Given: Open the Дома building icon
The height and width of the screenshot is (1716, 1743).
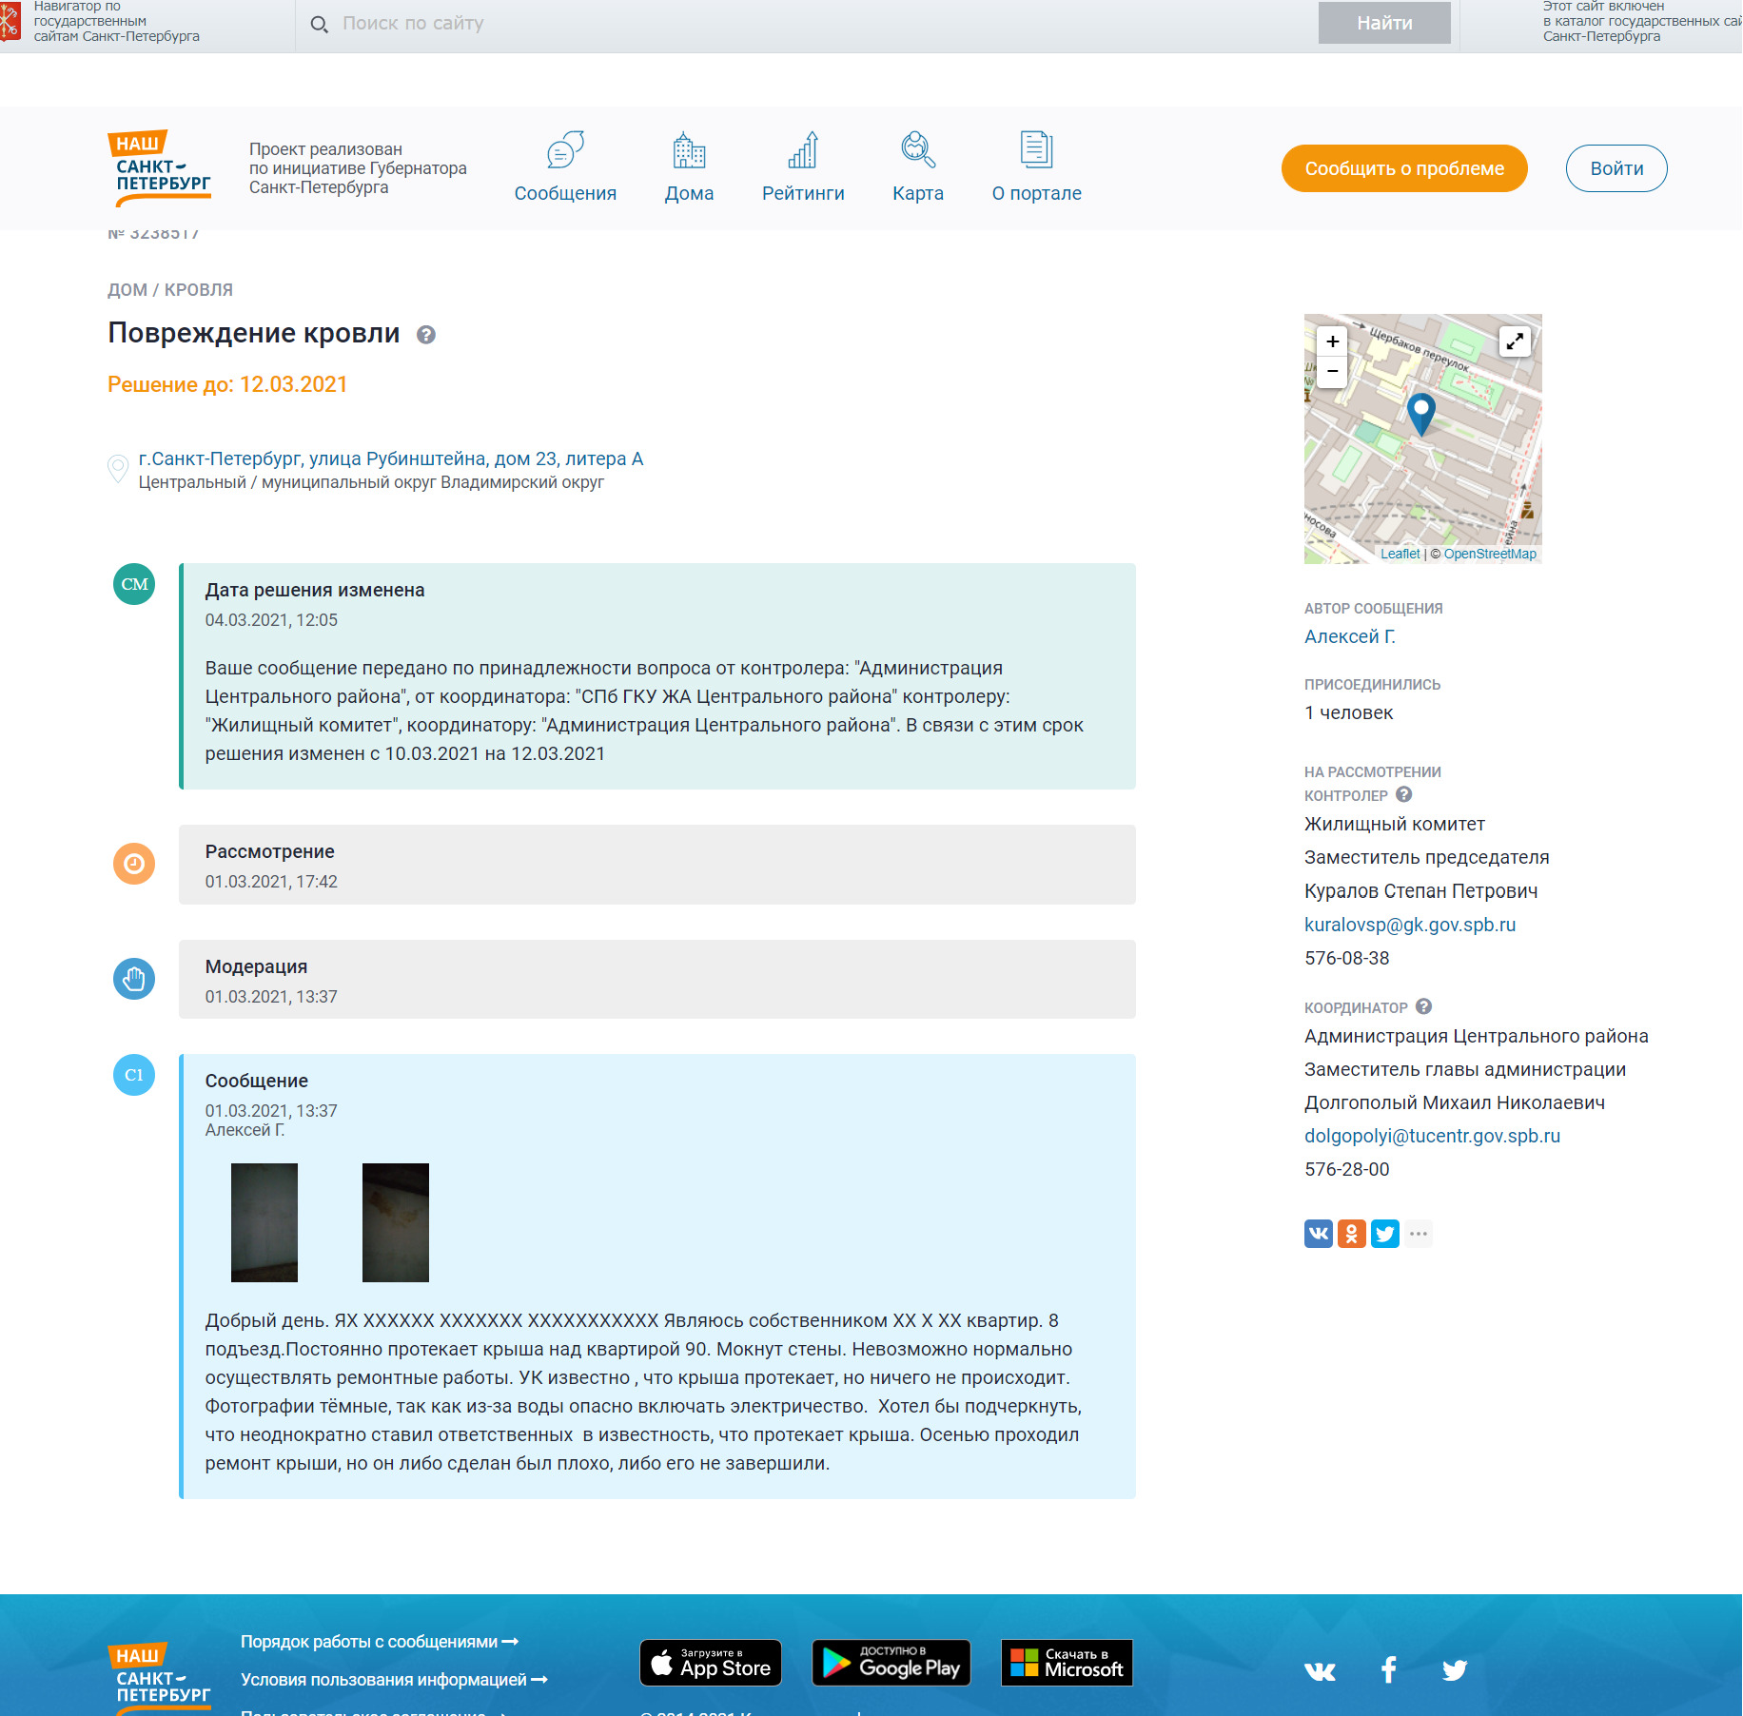Looking at the screenshot, I should [x=689, y=149].
